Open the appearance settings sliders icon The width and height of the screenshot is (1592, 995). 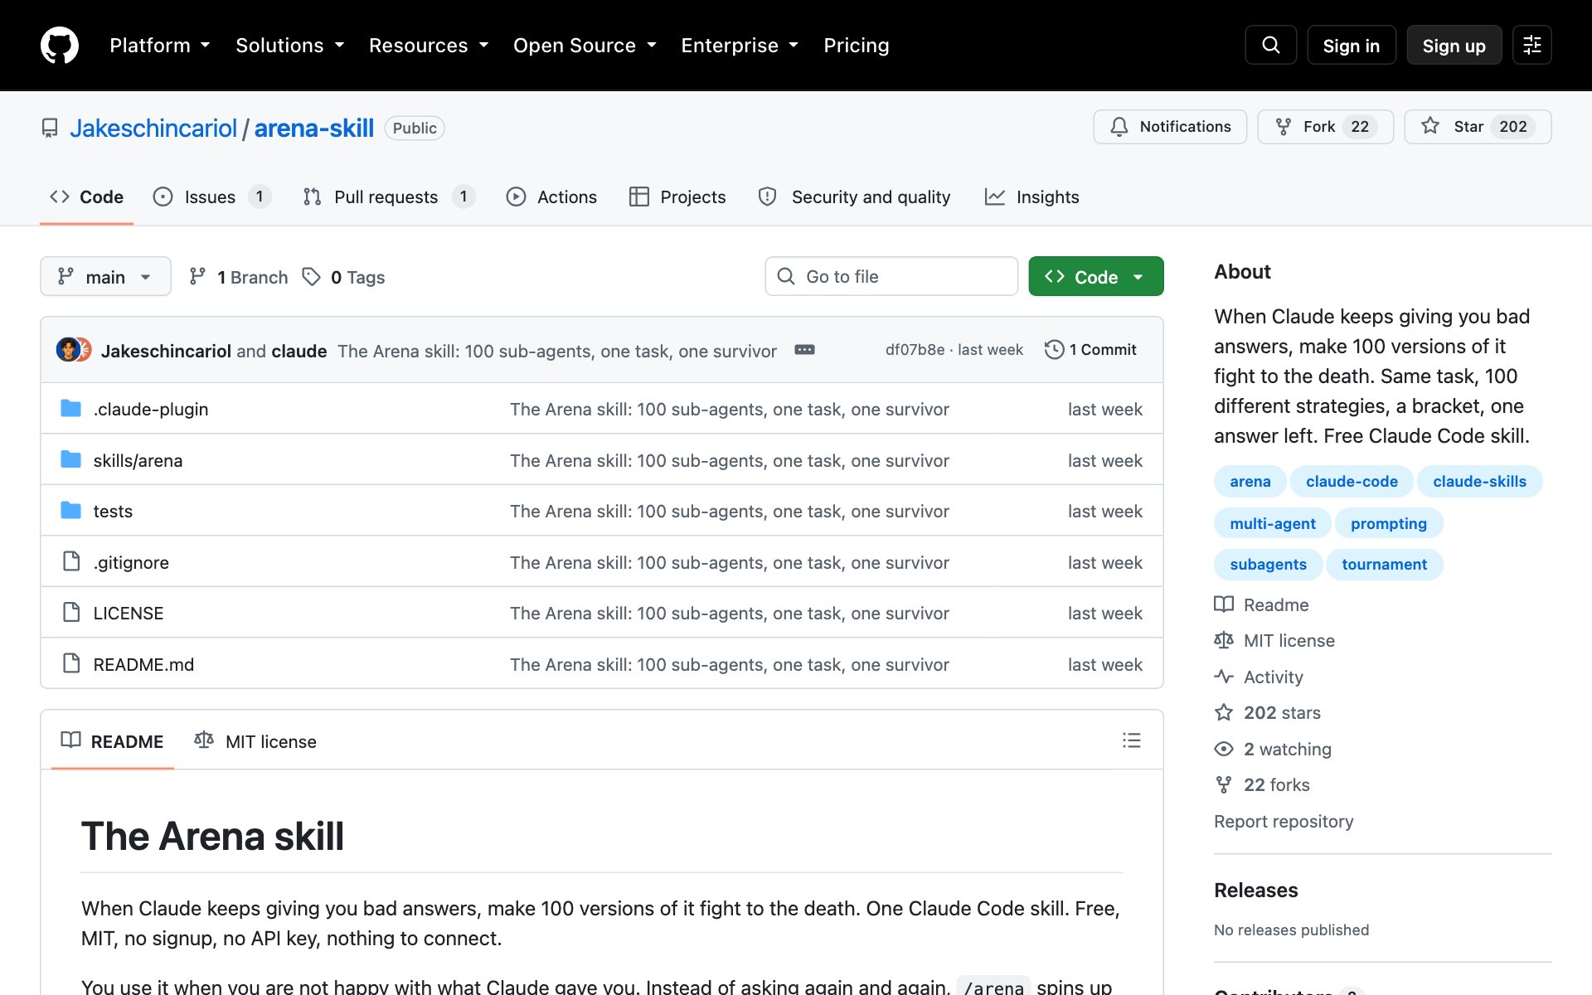(1531, 45)
